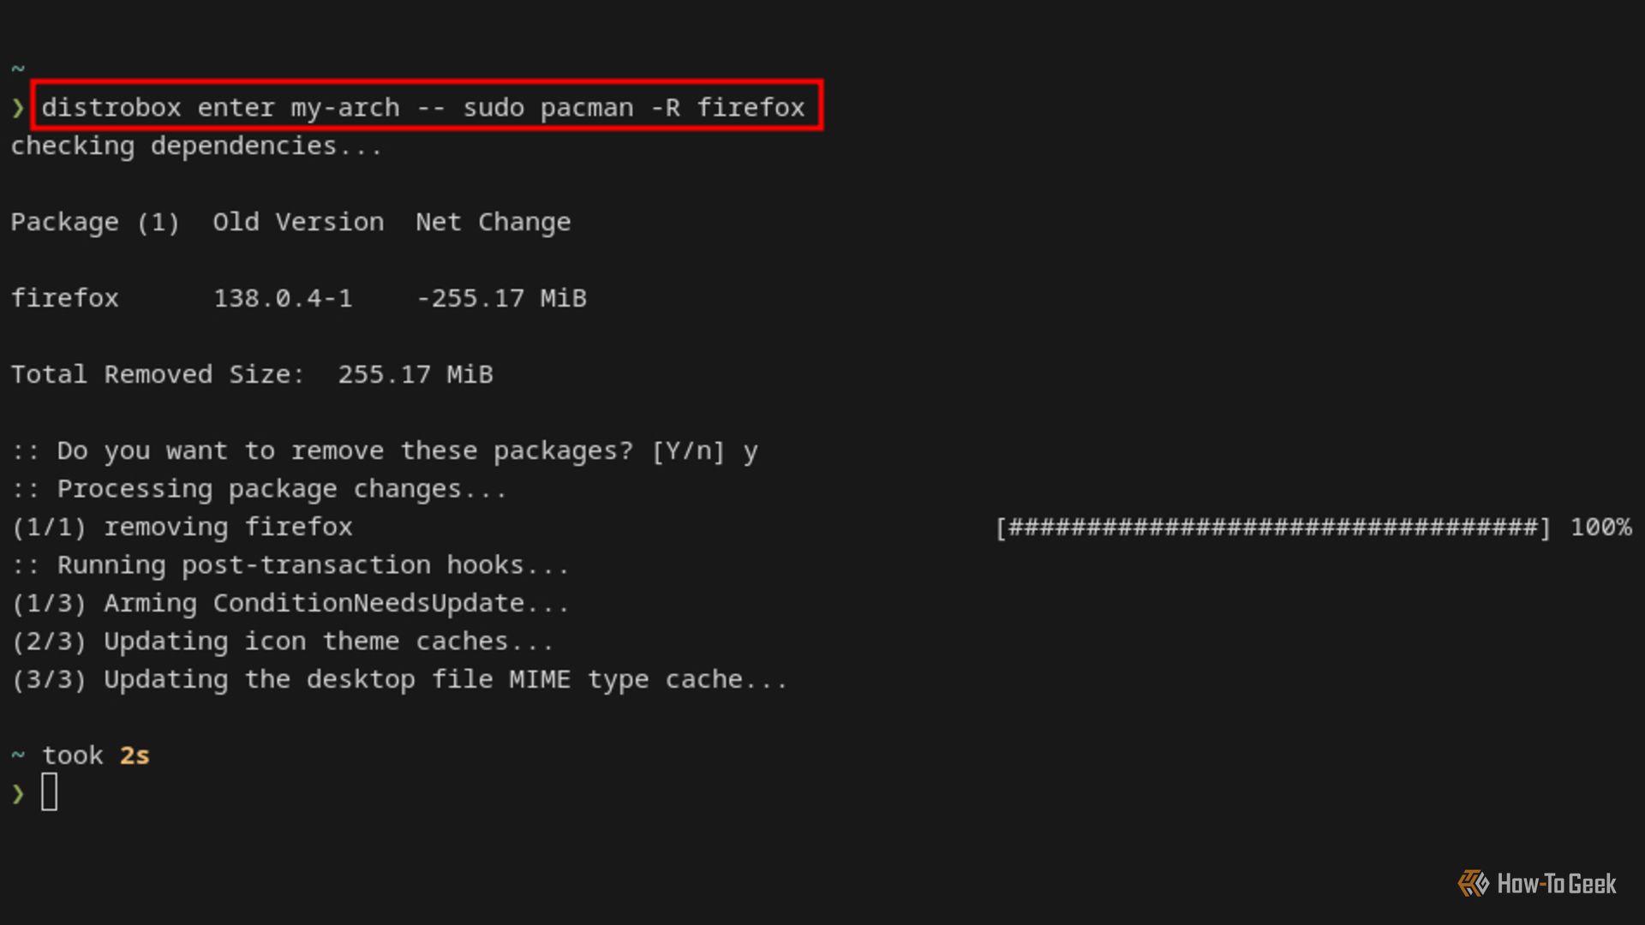
Task: Click the "Total Removed Size" line
Action: click(x=252, y=374)
